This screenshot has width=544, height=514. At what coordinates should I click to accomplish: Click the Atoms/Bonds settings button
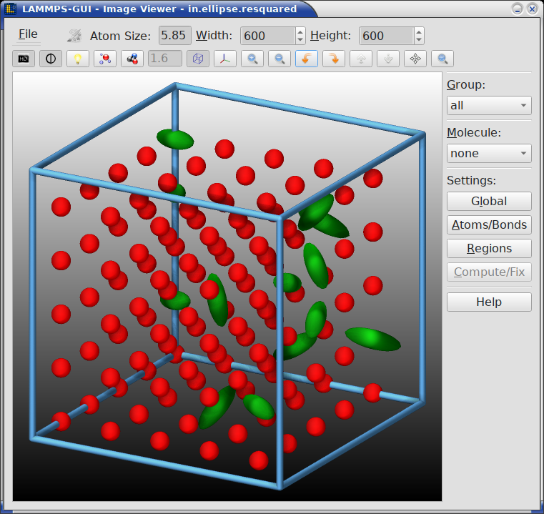click(489, 224)
